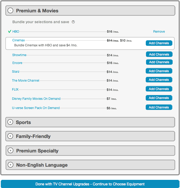Expand the Non-English Language section
180x188 pixels.
click(x=11, y=165)
